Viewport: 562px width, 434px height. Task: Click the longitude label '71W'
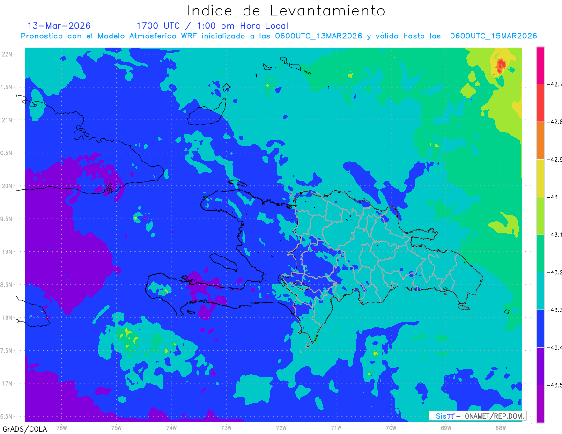pyautogui.click(x=336, y=427)
